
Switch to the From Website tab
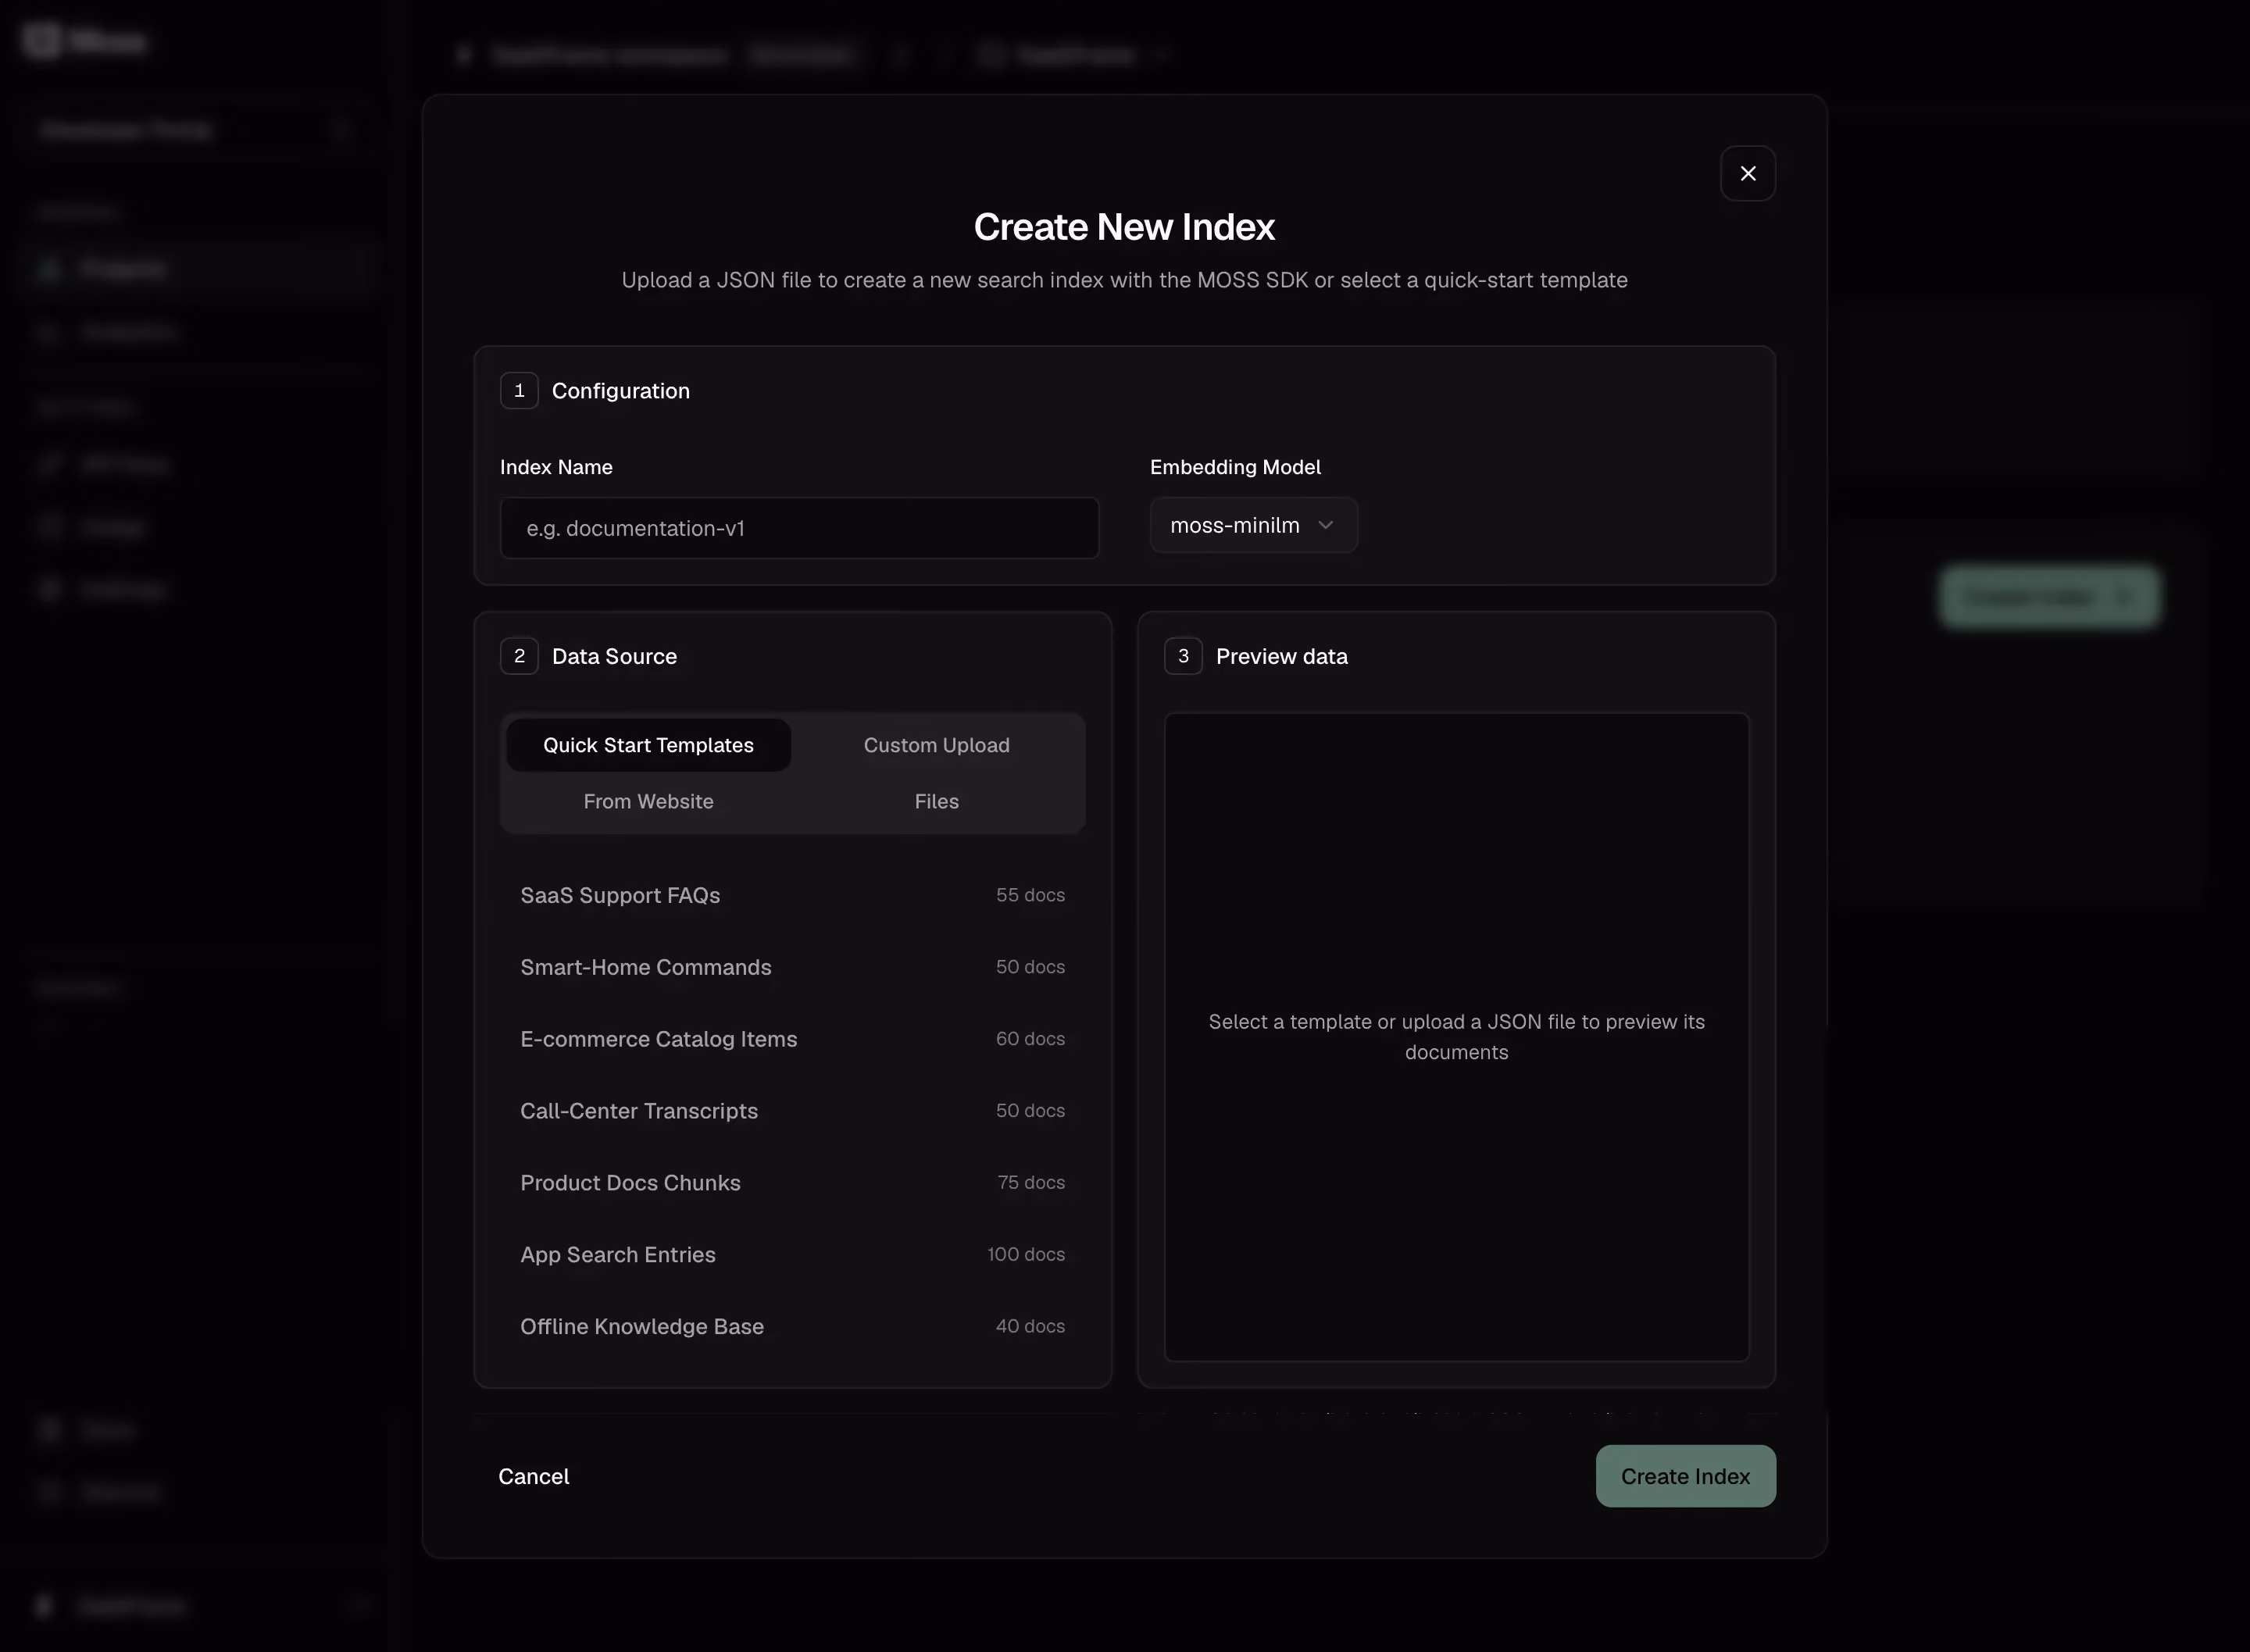pyautogui.click(x=648, y=801)
